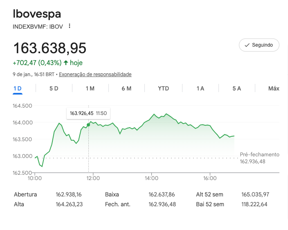Click the INDEXBVMF: IBOV ticker text
288x230 pixels.
coord(38,26)
